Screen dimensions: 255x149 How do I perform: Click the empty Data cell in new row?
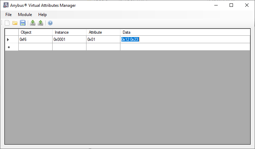coord(185,47)
